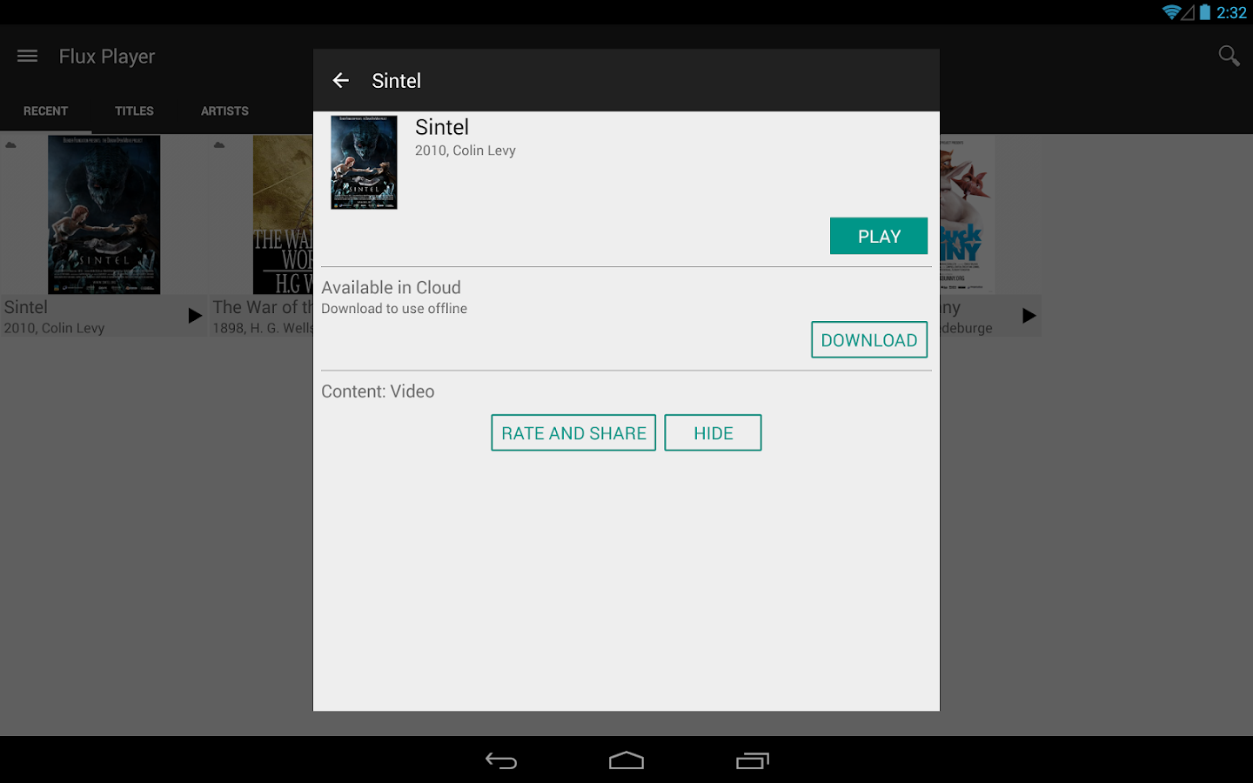This screenshot has width=1253, height=783.
Task: Select the 'Available in Cloud' text
Action: (391, 288)
